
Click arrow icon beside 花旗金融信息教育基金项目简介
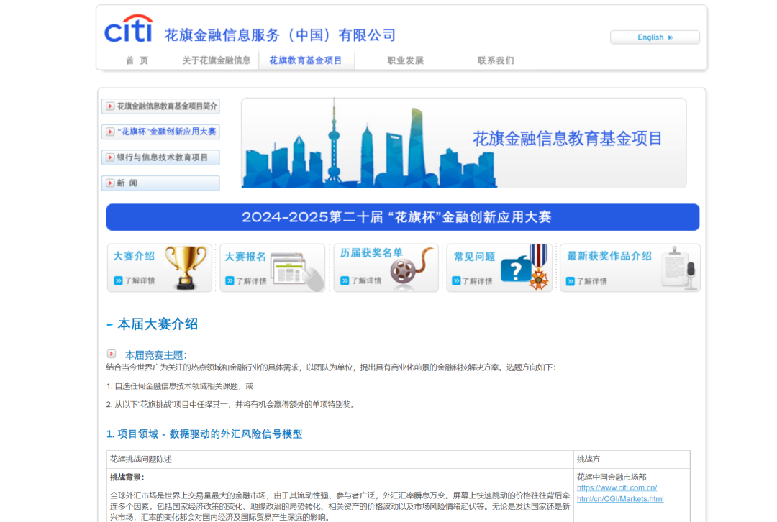click(110, 106)
